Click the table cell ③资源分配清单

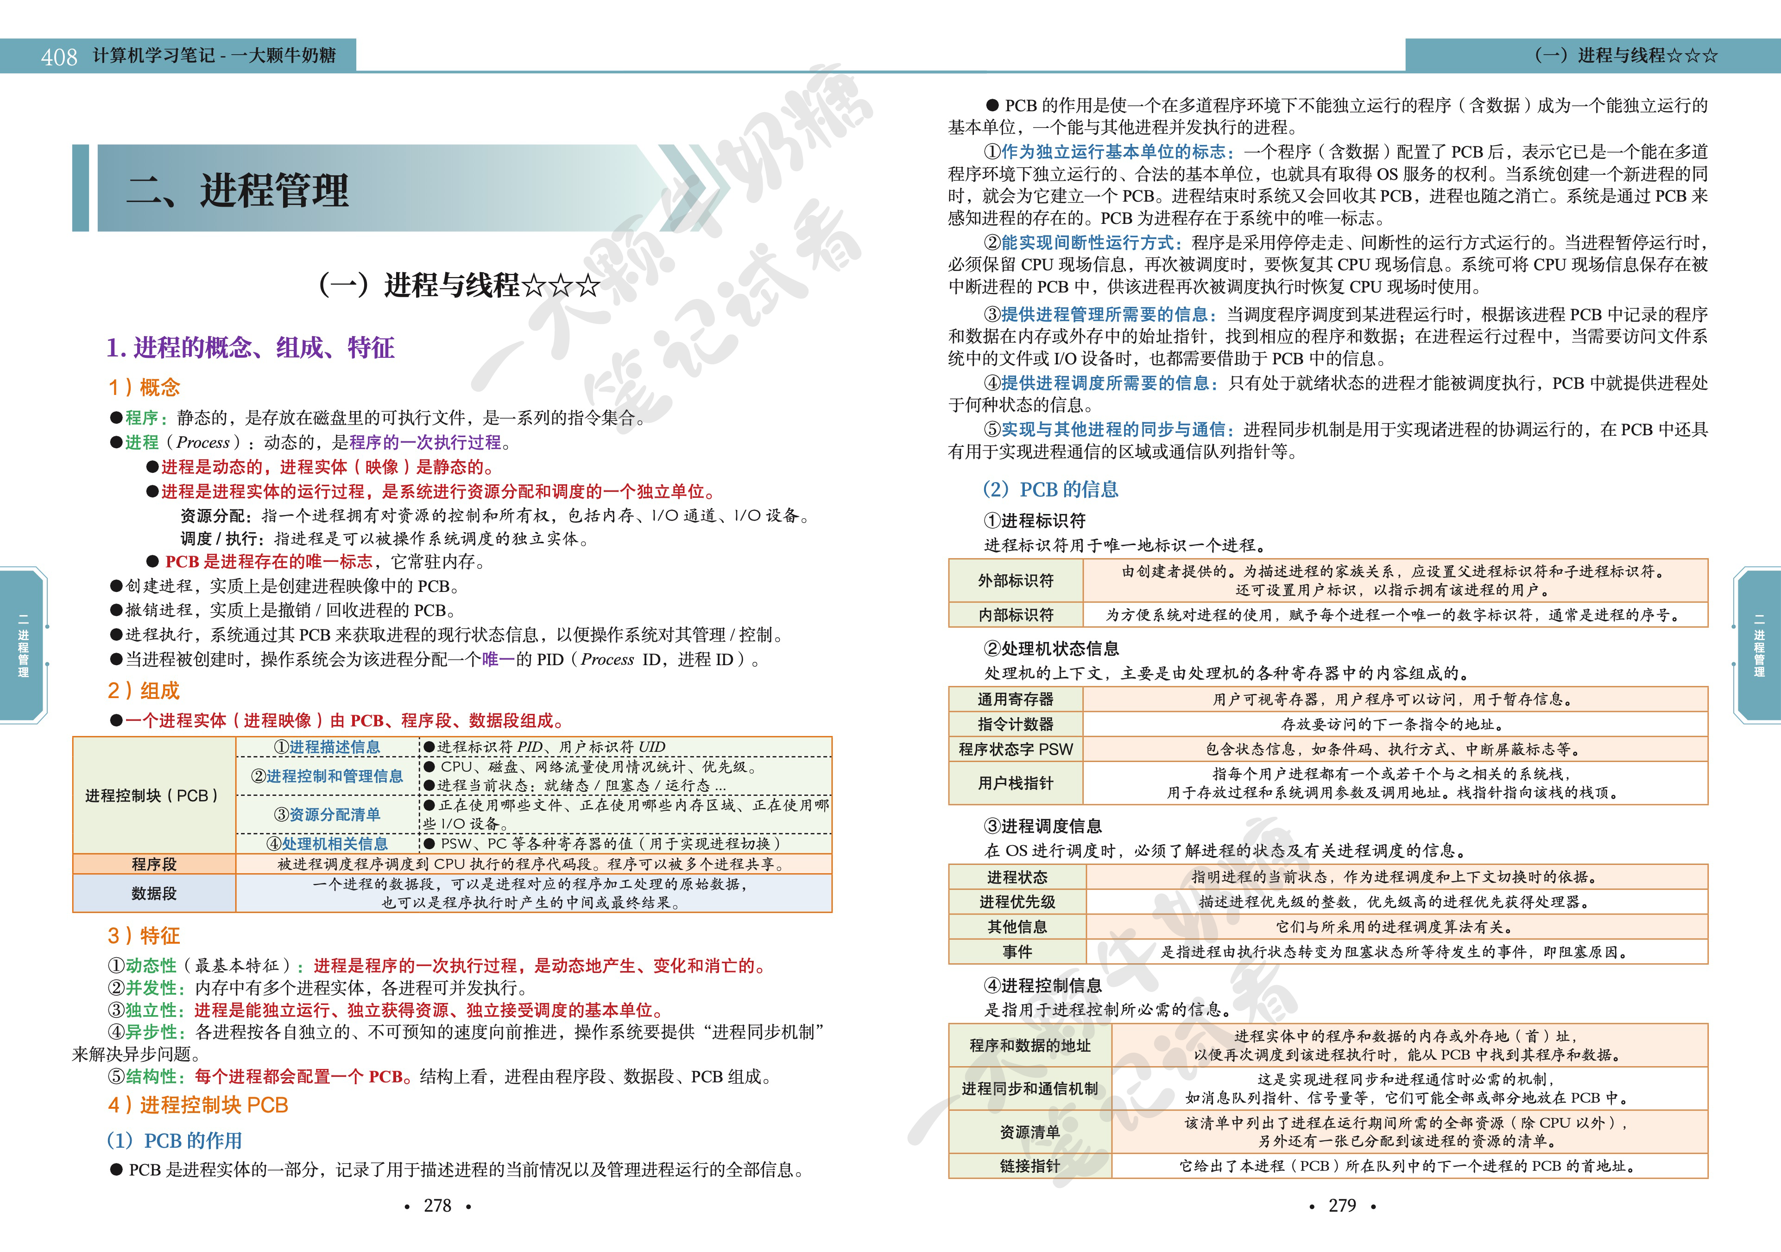pyautogui.click(x=328, y=814)
